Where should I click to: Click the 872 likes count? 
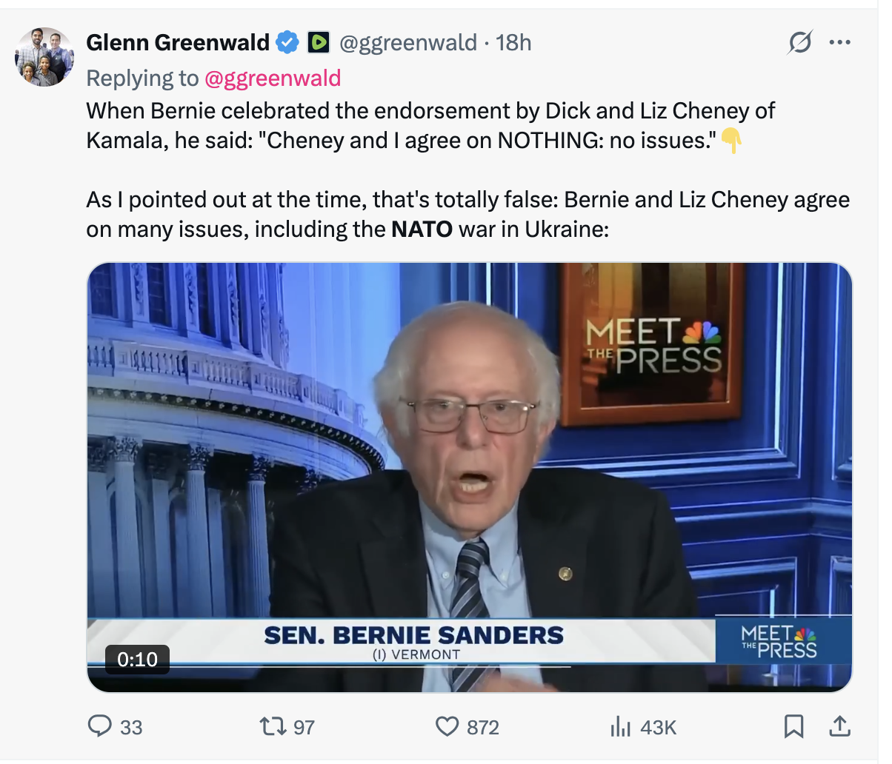pyautogui.click(x=483, y=728)
